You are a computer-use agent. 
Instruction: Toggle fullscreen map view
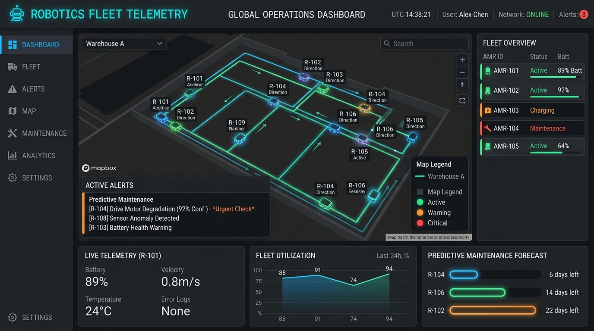(x=462, y=101)
